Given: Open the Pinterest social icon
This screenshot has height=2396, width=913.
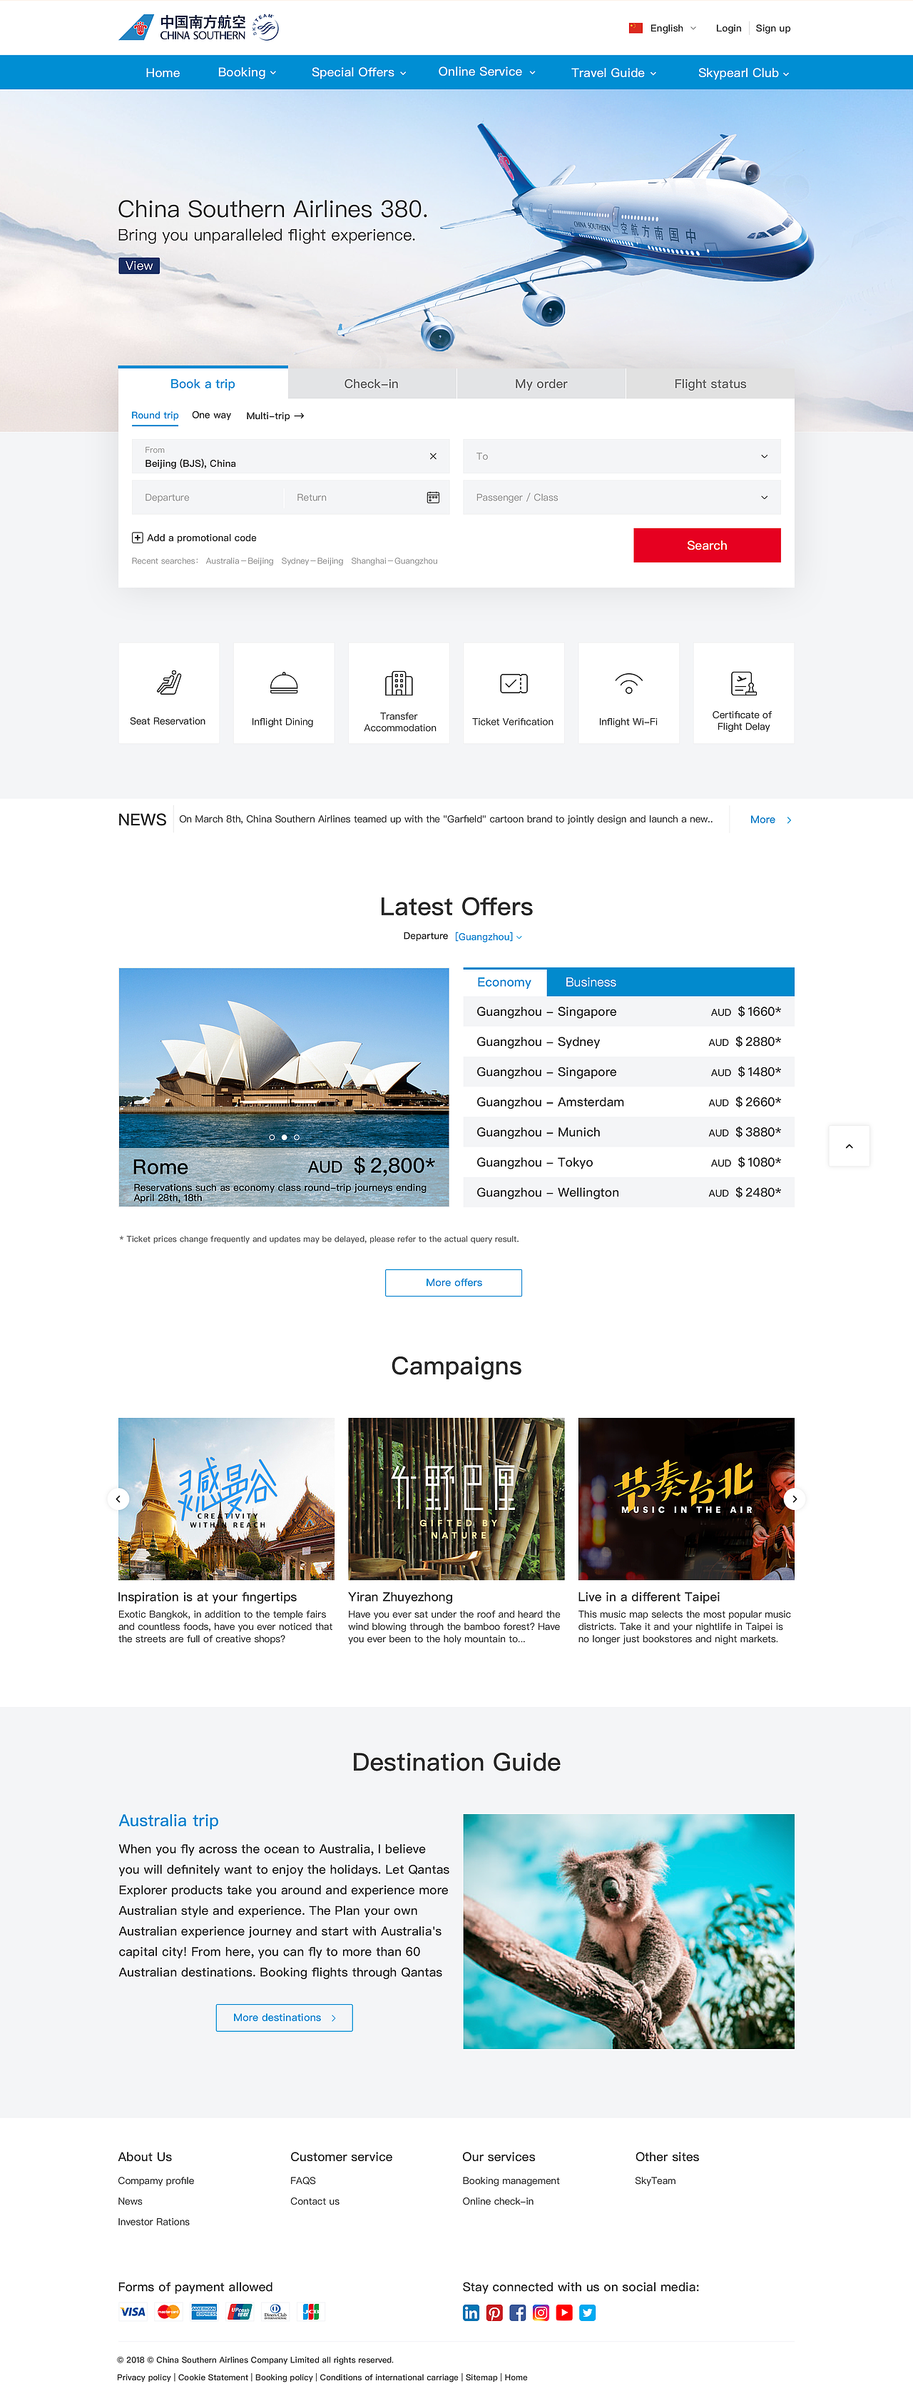Looking at the screenshot, I should pos(494,2312).
